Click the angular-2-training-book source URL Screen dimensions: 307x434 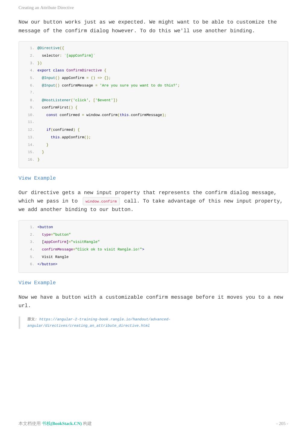point(99,322)
